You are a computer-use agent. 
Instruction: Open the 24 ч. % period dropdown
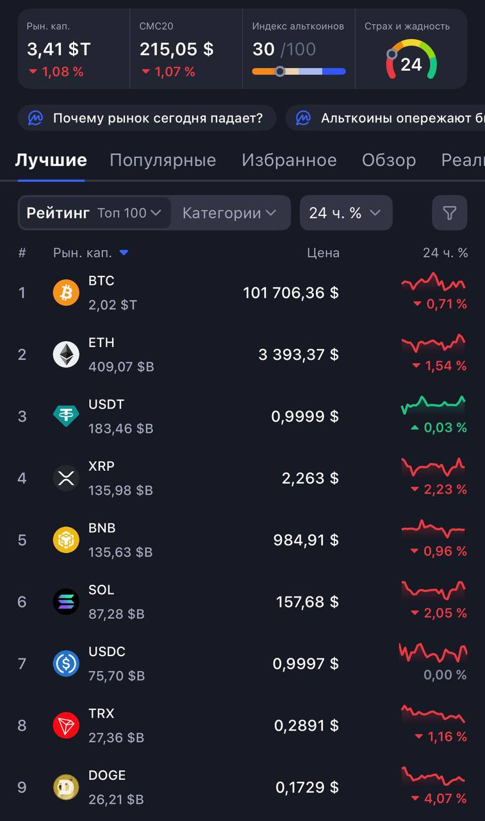345,213
